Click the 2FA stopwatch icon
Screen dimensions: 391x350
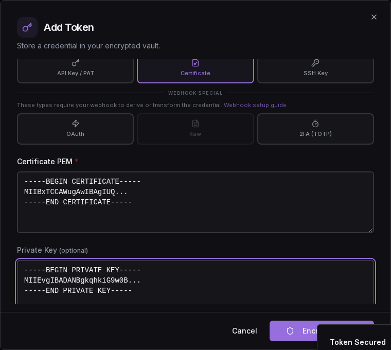315,124
